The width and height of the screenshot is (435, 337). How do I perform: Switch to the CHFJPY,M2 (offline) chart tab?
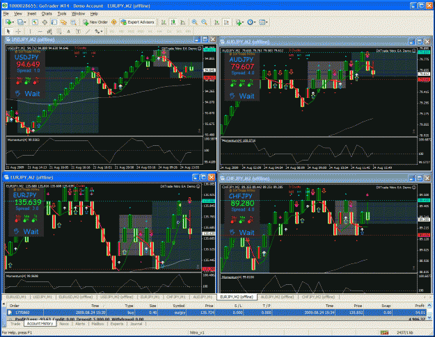tap(318, 297)
